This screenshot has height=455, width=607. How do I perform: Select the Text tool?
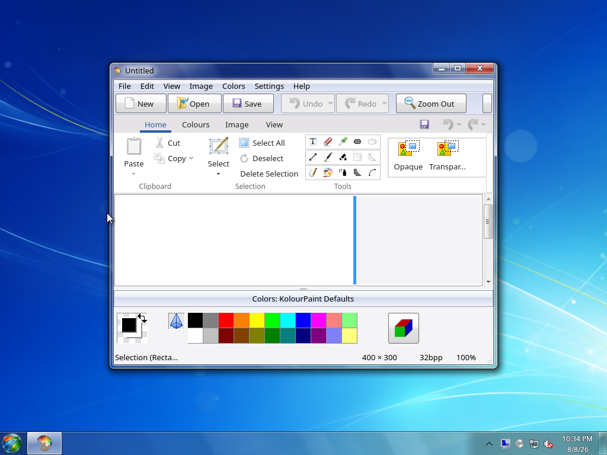point(313,142)
